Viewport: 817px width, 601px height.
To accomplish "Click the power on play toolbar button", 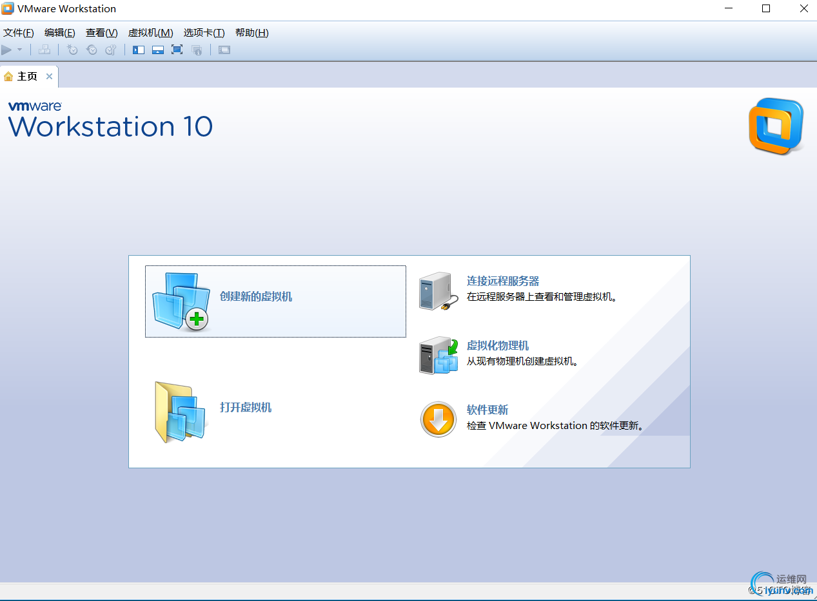I will click(x=6, y=50).
